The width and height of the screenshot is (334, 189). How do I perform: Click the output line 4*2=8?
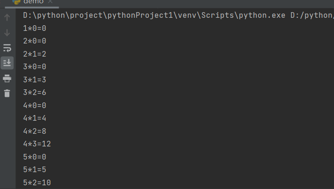click(x=35, y=131)
